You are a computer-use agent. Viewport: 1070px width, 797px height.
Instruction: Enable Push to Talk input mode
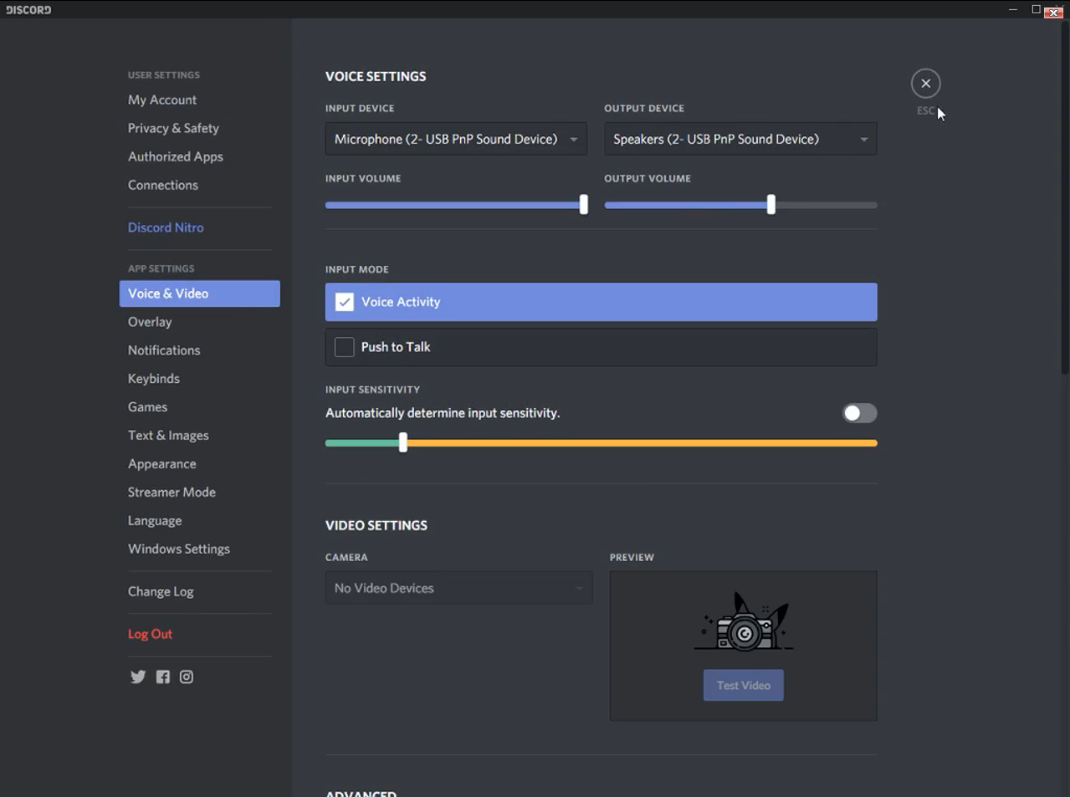(601, 347)
